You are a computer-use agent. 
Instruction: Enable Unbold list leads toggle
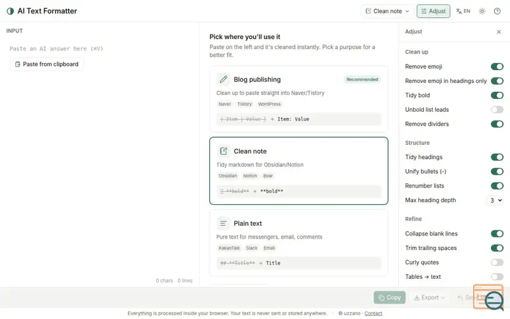497,110
